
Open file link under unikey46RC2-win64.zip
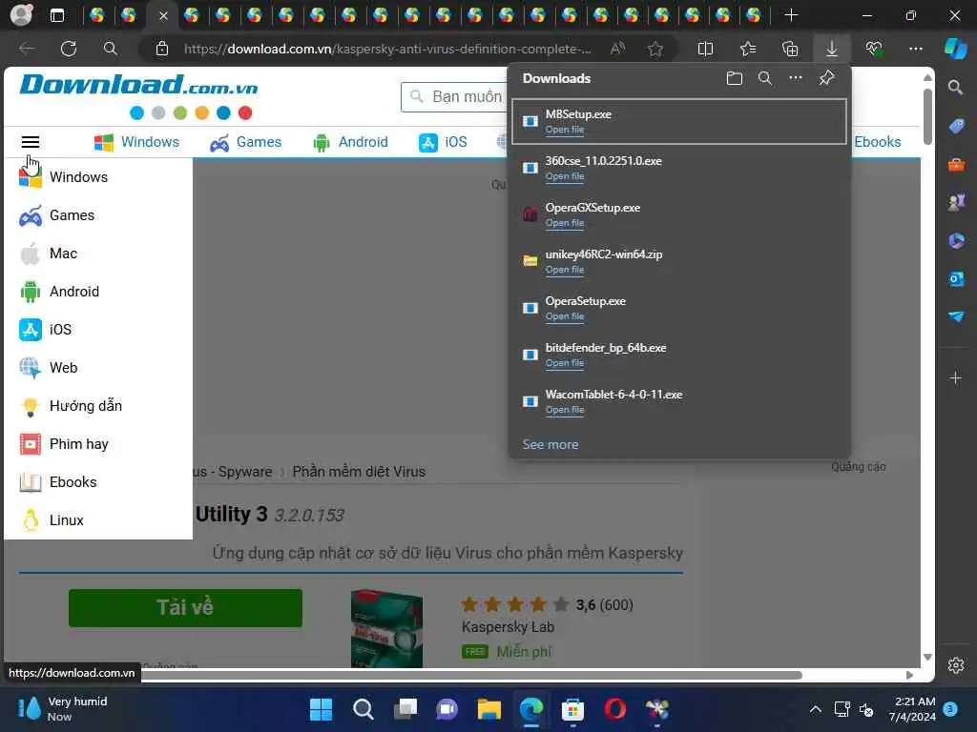coord(565,270)
